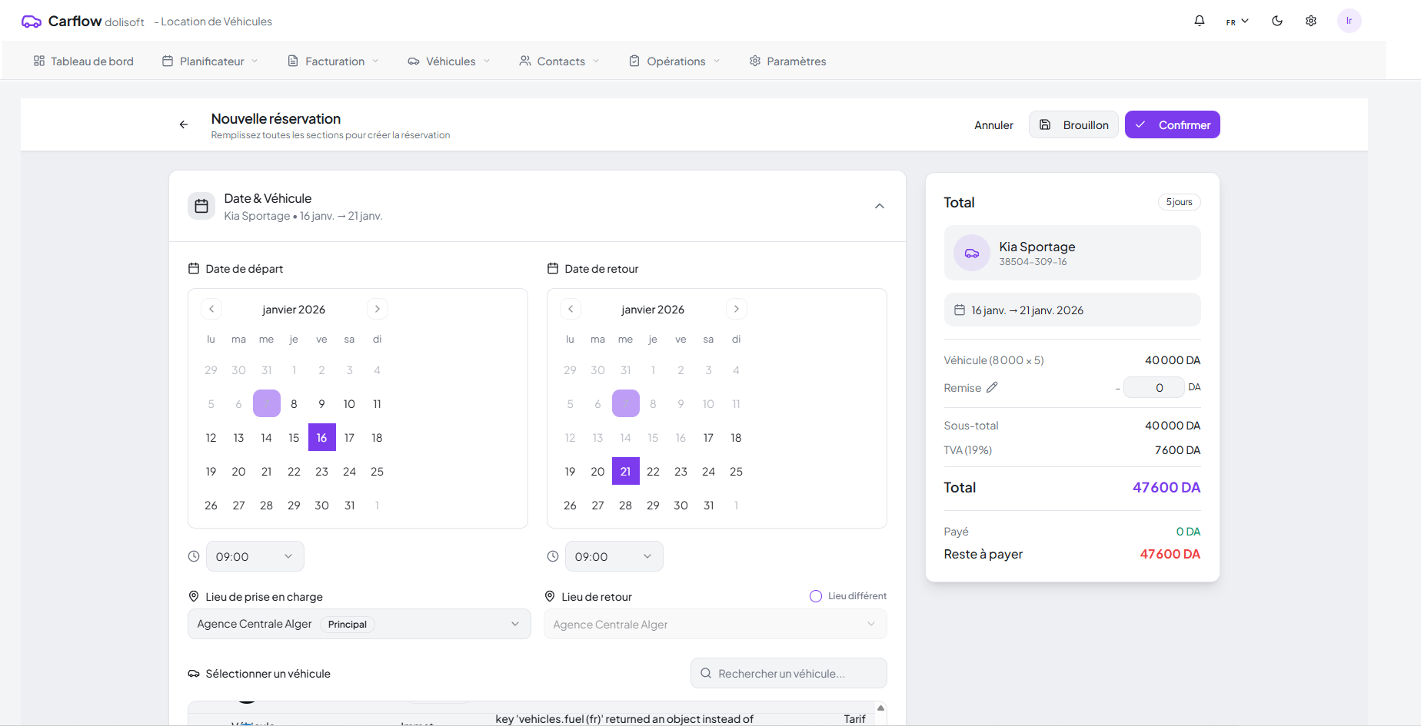The image size is (1421, 726).
Task: Click the Carflow logo icon
Action: [32, 22]
